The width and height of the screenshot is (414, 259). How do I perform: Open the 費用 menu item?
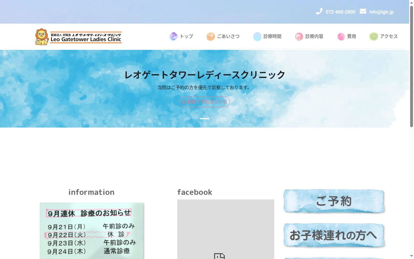[x=352, y=37]
